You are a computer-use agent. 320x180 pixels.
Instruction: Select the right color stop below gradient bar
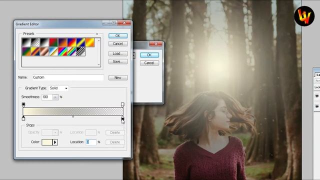[122, 118]
